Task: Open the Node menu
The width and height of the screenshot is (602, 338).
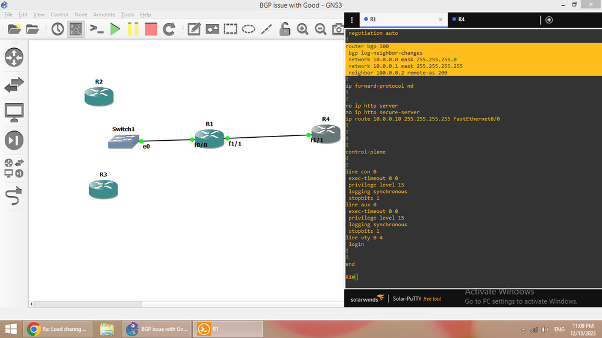Action: pos(81,14)
